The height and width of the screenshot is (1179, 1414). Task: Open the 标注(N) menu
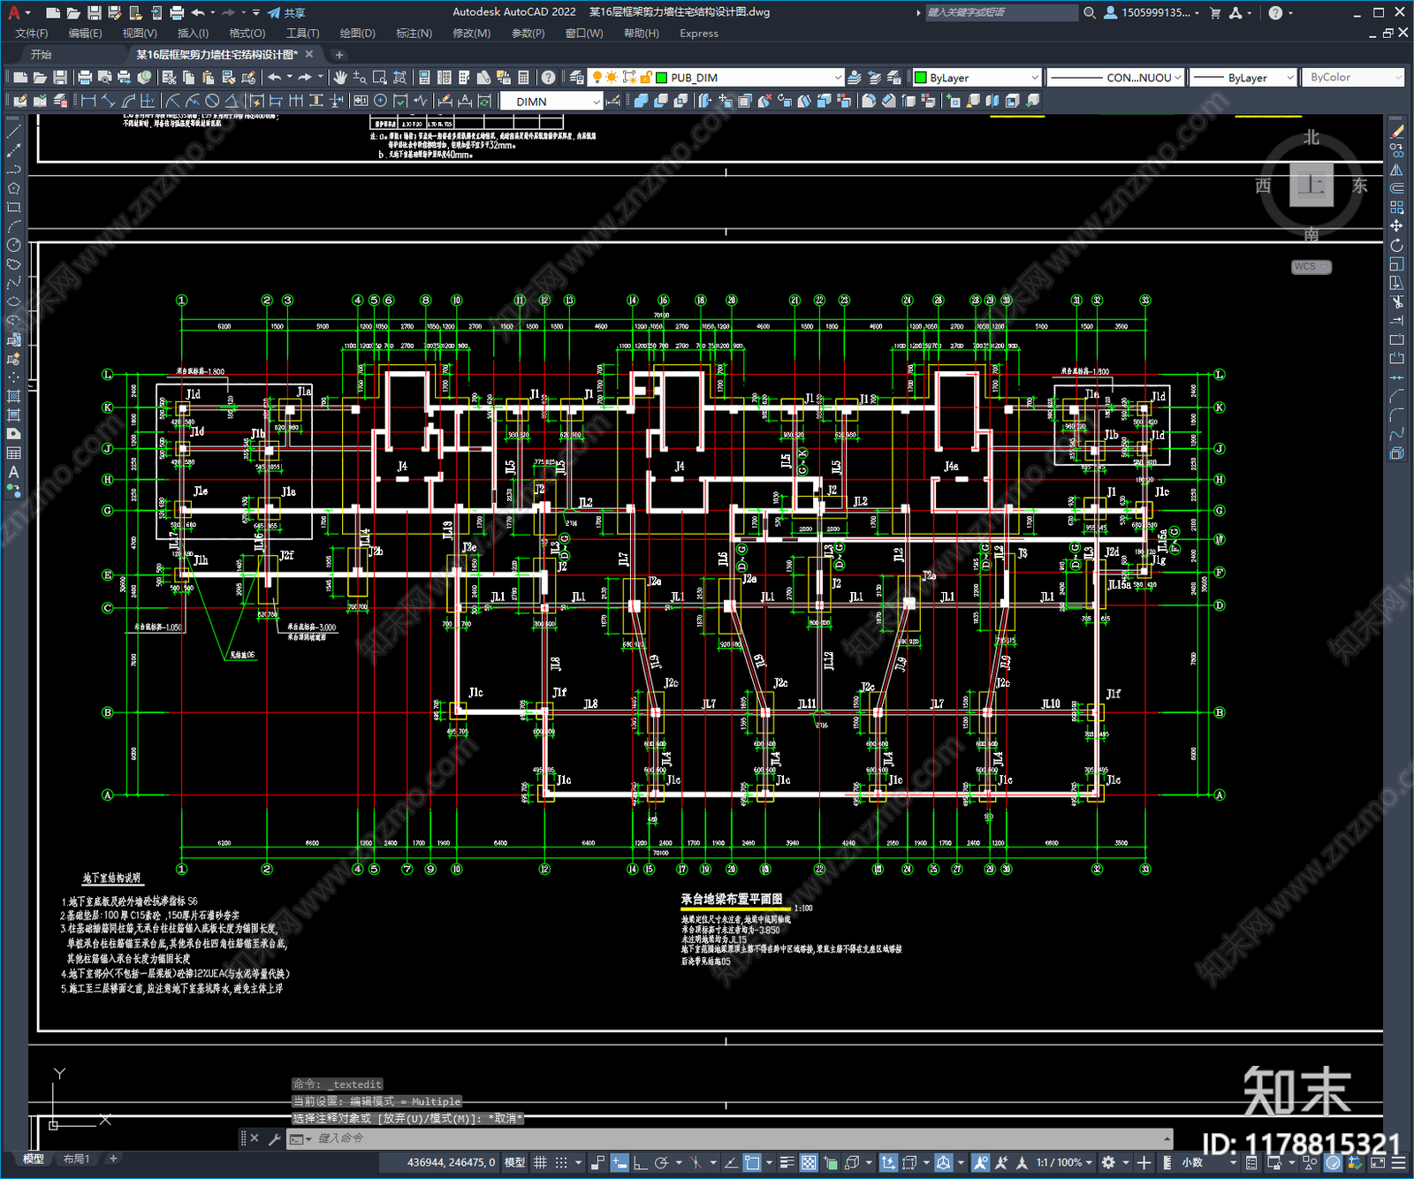click(x=414, y=34)
